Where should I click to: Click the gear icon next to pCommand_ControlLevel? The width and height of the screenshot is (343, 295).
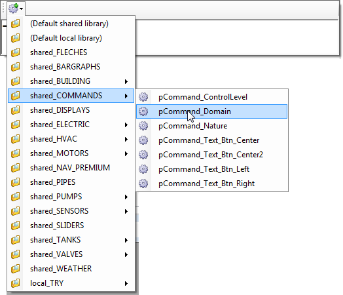tap(143, 97)
